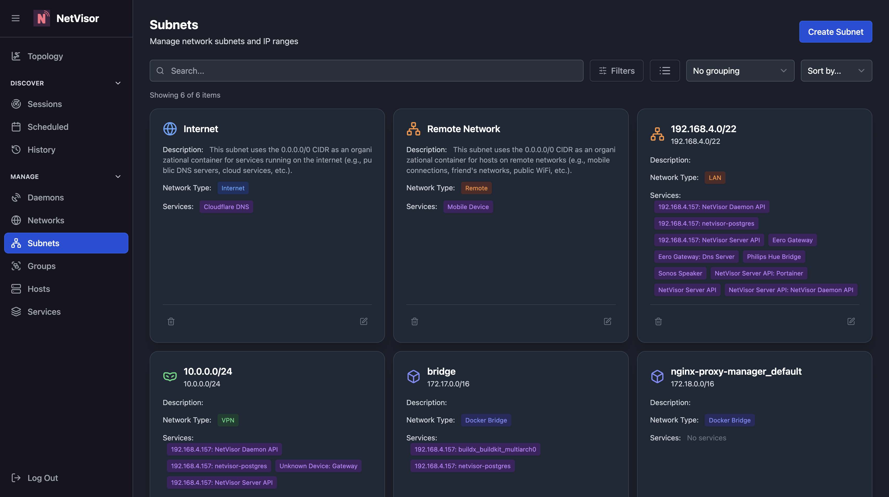Go to the Topology page

(45, 56)
